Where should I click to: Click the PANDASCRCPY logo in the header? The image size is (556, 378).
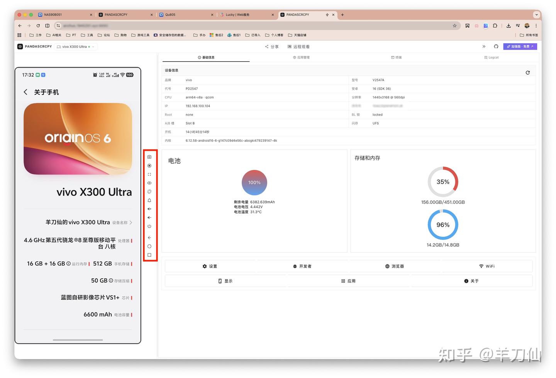35,46
